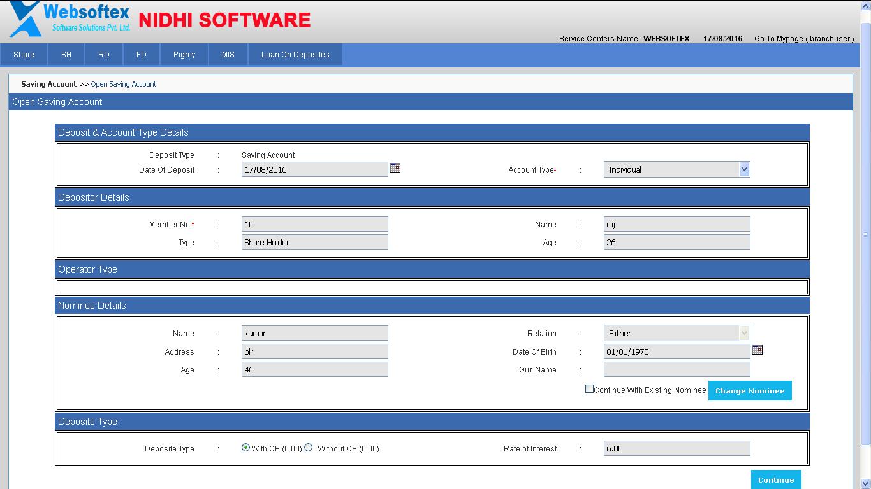Focus the Date Of Deposit field
The width and height of the screenshot is (871, 489).
[x=315, y=169]
